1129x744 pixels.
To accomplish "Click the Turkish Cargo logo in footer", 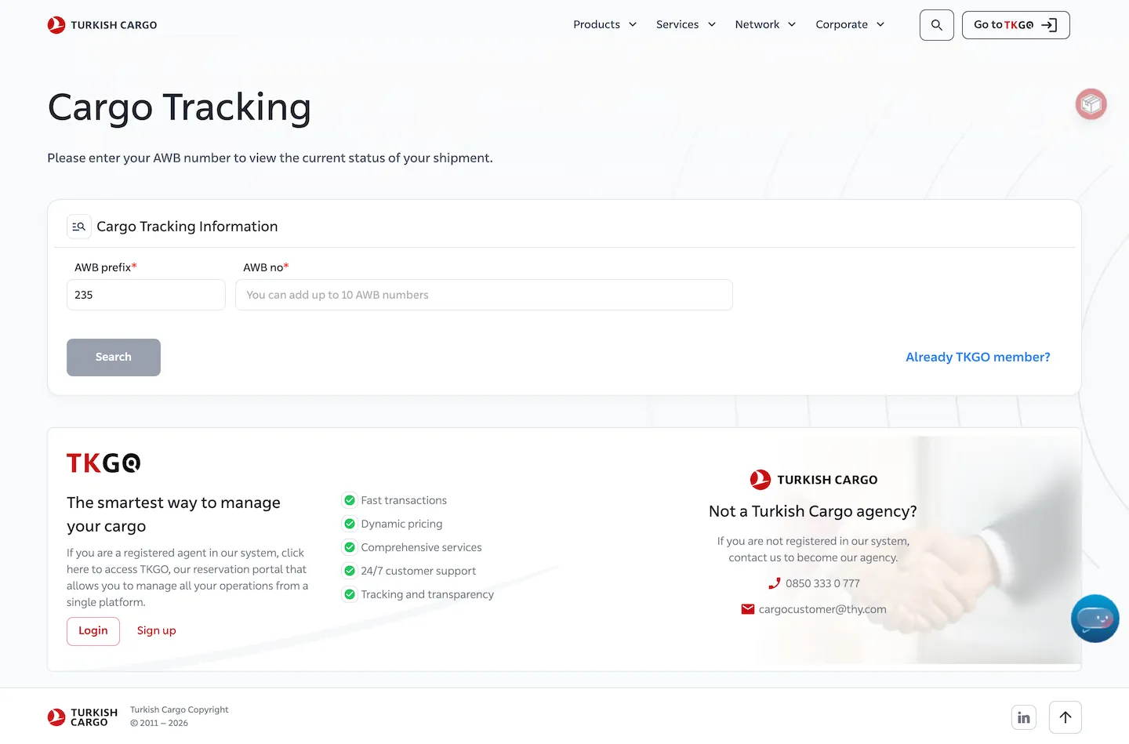I will pos(82,717).
